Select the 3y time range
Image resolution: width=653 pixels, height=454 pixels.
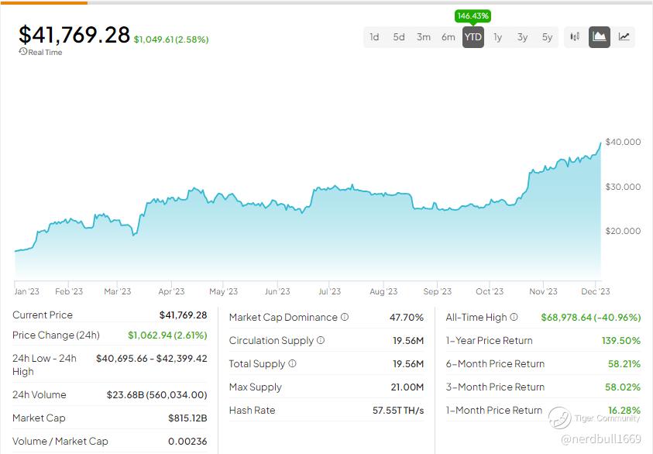pos(522,37)
